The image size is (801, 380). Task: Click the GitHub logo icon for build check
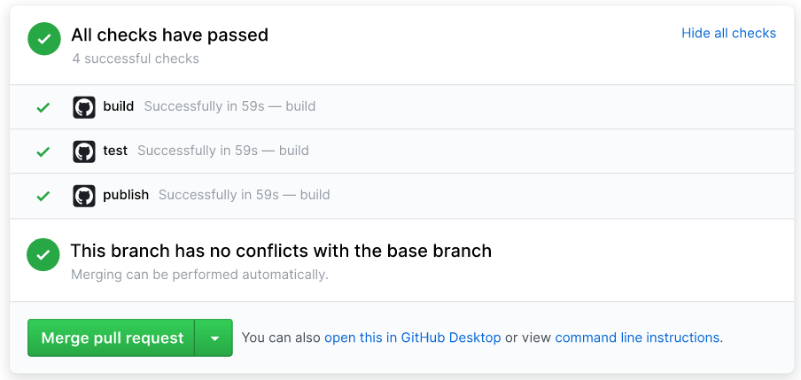coord(84,107)
